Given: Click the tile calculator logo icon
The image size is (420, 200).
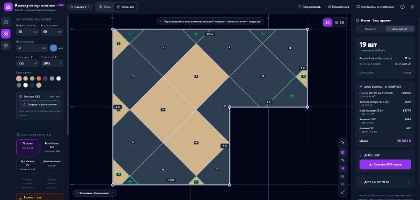Looking at the screenshot, I should tap(8, 7).
